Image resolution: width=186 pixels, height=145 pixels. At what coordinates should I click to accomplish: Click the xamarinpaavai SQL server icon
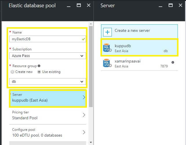pyautogui.click(x=107, y=63)
